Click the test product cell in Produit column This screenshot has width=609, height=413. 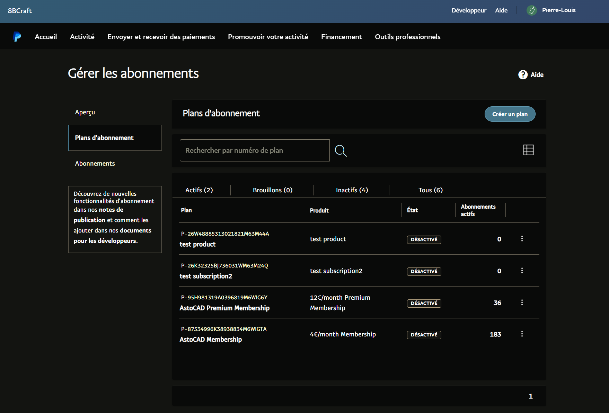328,239
